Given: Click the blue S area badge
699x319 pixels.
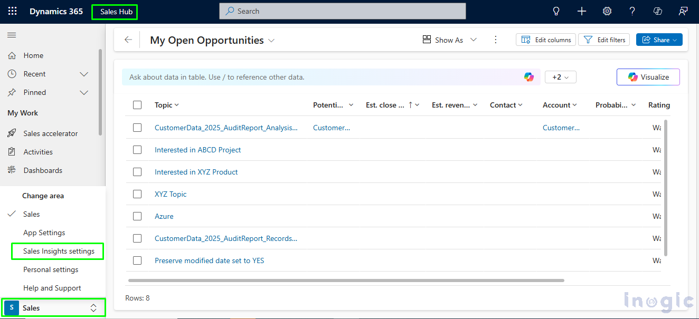Looking at the screenshot, I should [12, 307].
